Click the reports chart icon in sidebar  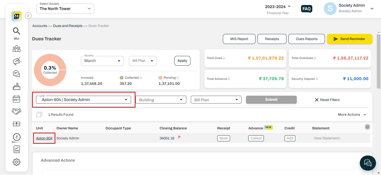pyautogui.click(x=16, y=149)
